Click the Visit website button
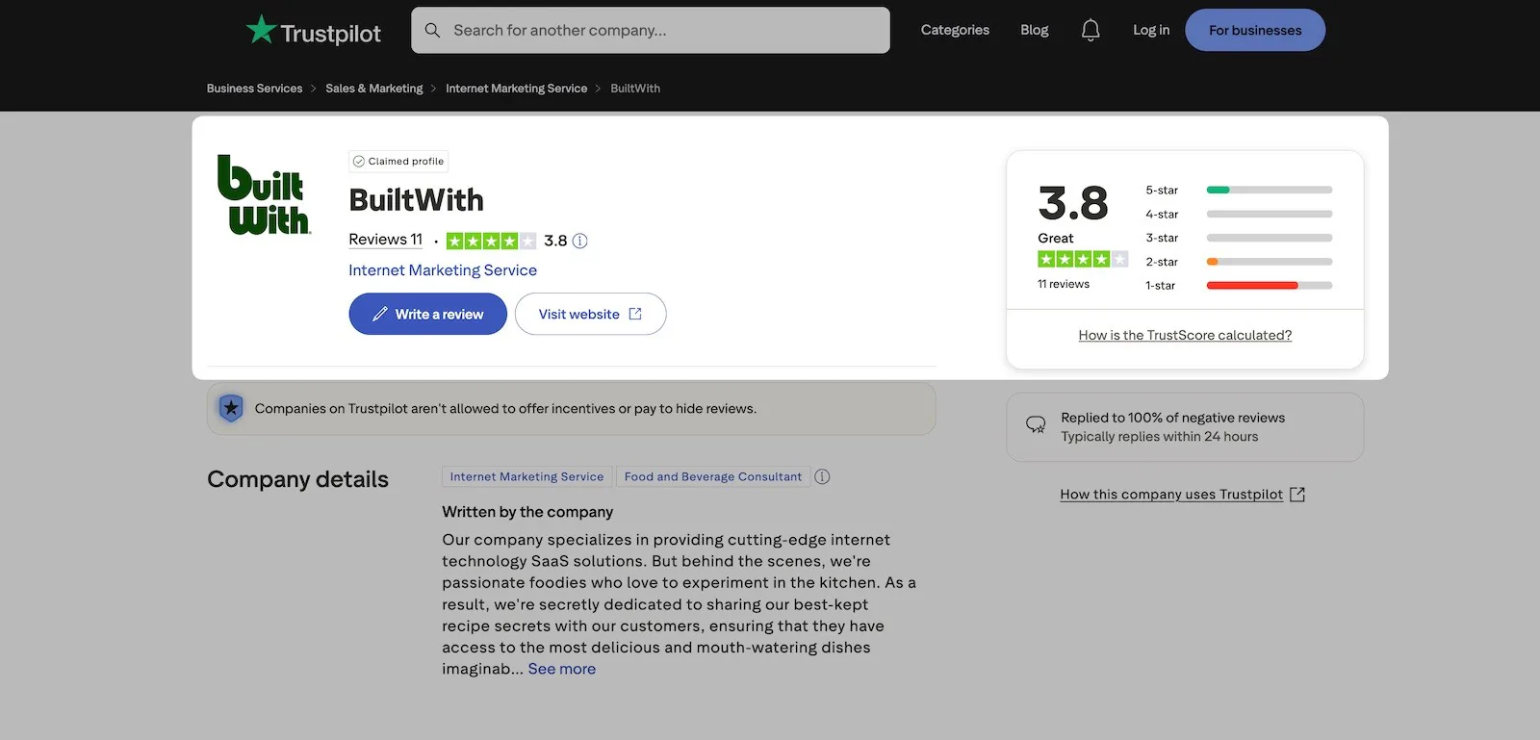 590,314
